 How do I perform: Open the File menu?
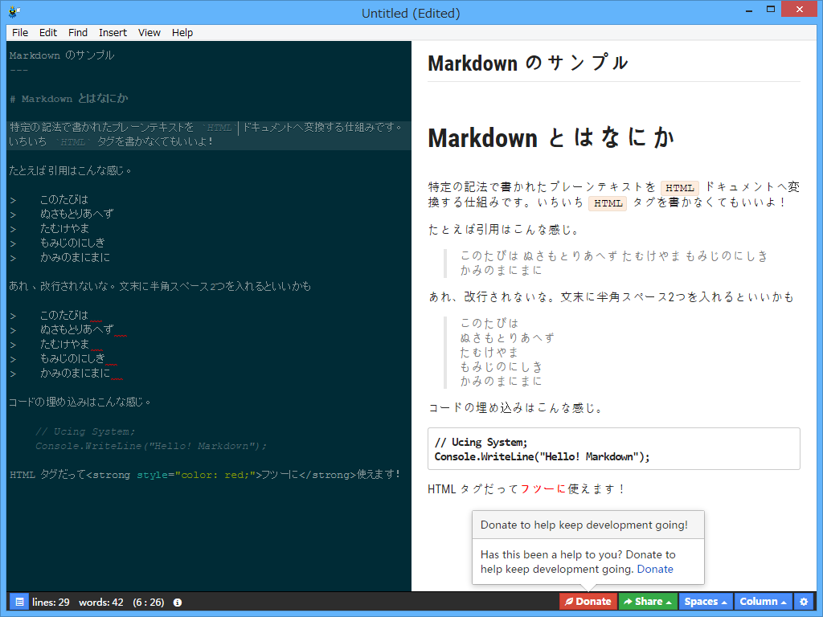19,32
